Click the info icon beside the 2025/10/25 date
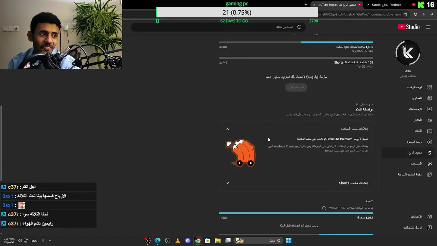The image size is (437, 246). tap(324, 208)
